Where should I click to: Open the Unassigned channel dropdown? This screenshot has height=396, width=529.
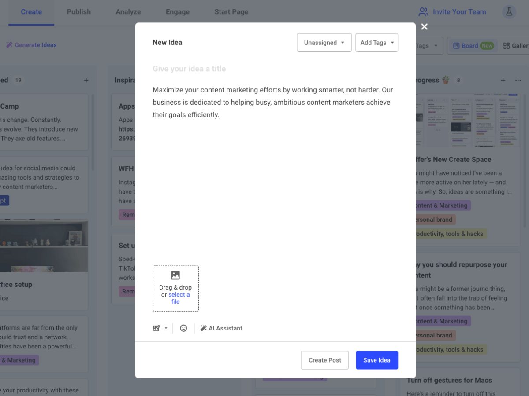324,42
